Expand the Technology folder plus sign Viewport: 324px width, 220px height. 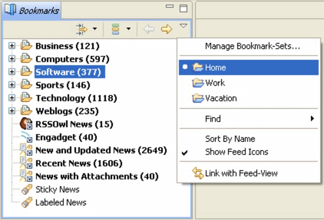coord(12,98)
